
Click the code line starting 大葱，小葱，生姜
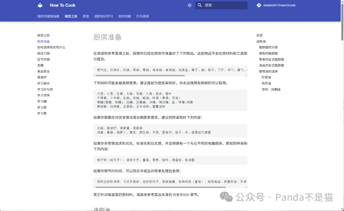134,94
